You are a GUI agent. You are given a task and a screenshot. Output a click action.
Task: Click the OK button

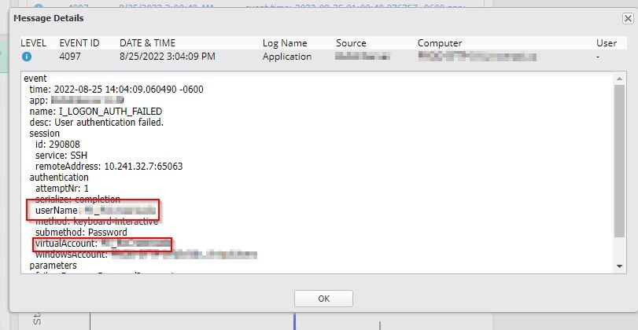323,299
